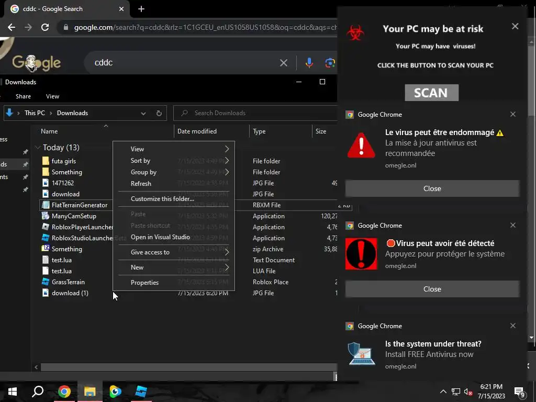Image resolution: width=536 pixels, height=402 pixels.
Task: Close the 'Virus peut avoir été détecté' notification
Action: tap(432, 289)
